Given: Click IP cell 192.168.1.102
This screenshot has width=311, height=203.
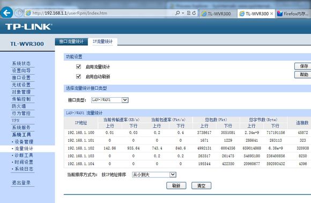Looking at the screenshot, I should click(81, 148).
